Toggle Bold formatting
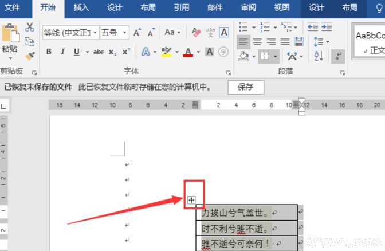Viewport: 385px width, 251px height. pos(49,52)
